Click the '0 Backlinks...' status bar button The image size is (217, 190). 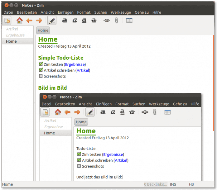pos(155,184)
